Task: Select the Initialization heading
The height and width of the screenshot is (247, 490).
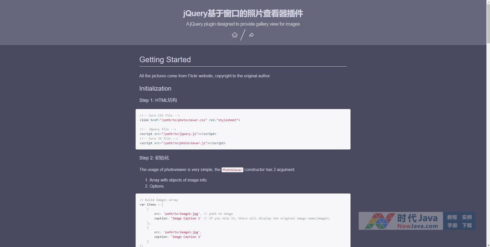Action: pos(155,88)
